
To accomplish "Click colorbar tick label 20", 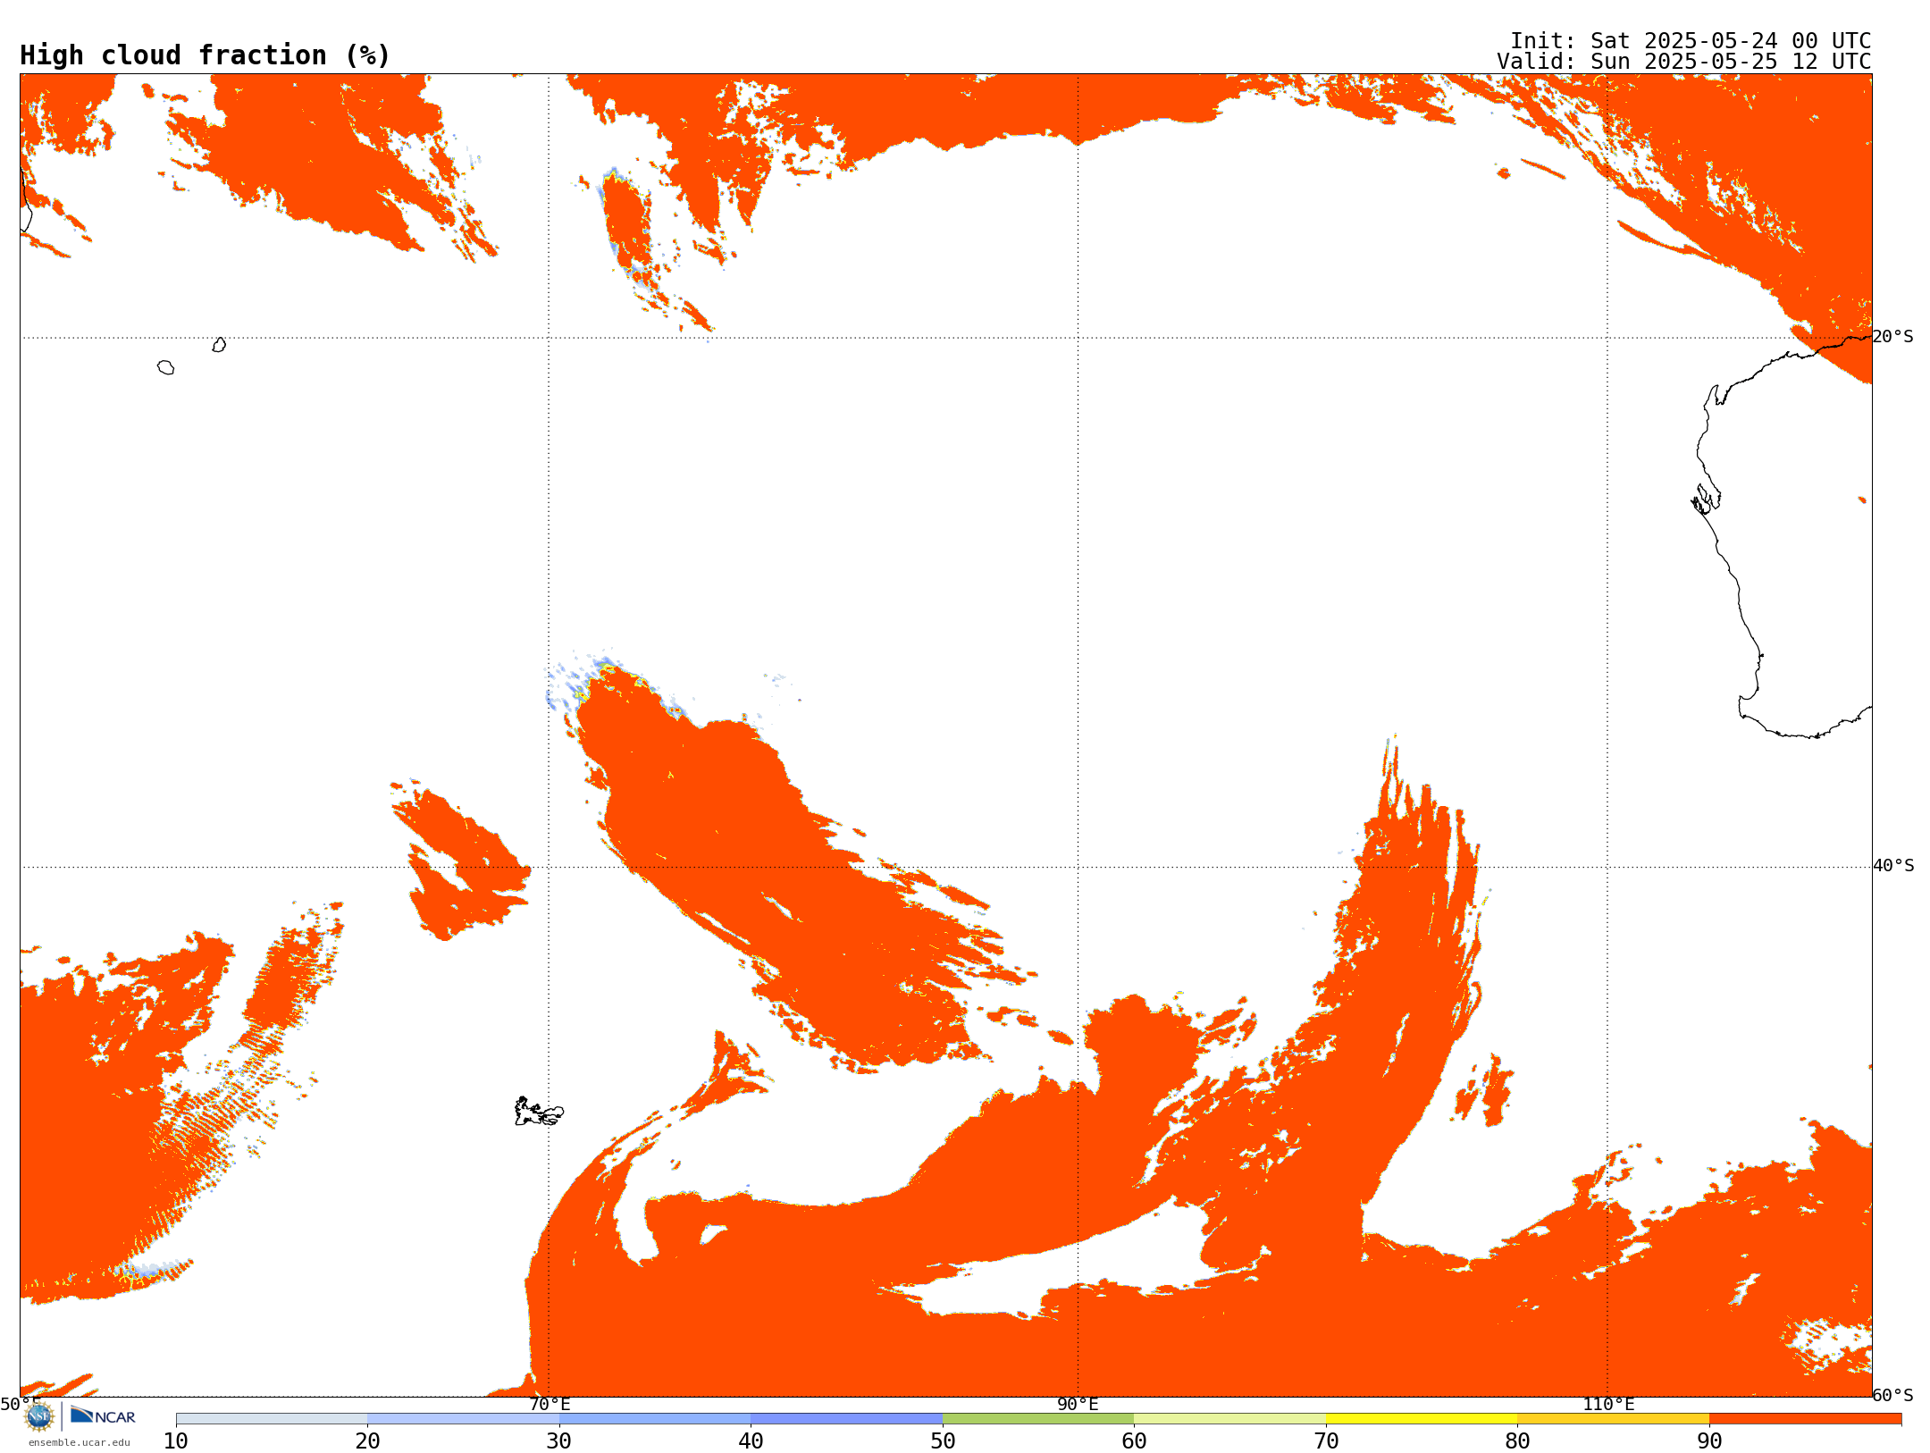I will tap(367, 1441).
